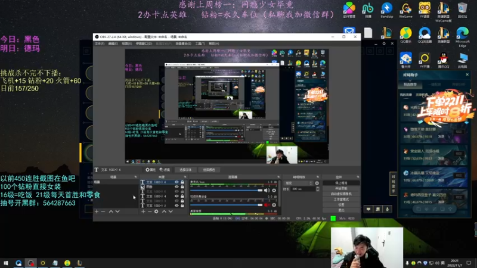The height and width of the screenshot is (268, 477).
Task: Toggle visibility of 文本 (GDI+) 5 source
Action: pyautogui.click(x=176, y=191)
